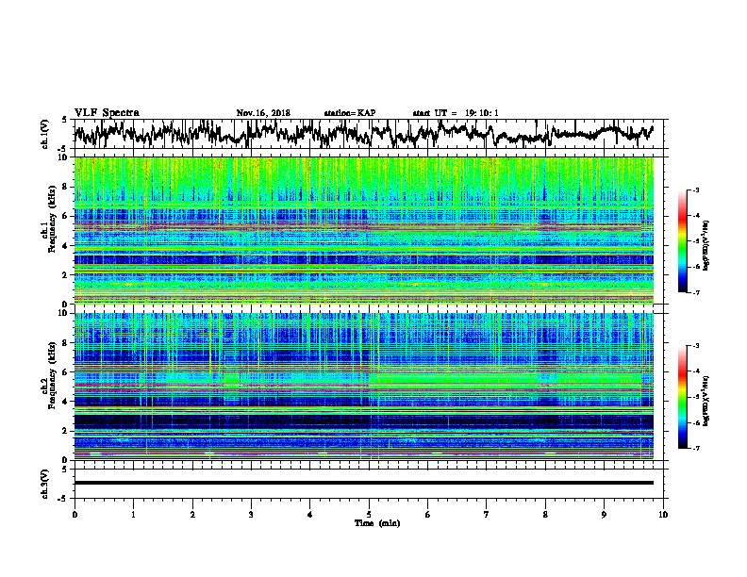
Task: Click the ch.2 frequency axis "6" tick label
Action: [66, 372]
